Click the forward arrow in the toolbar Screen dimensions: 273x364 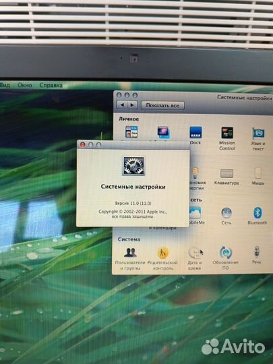tap(132, 105)
